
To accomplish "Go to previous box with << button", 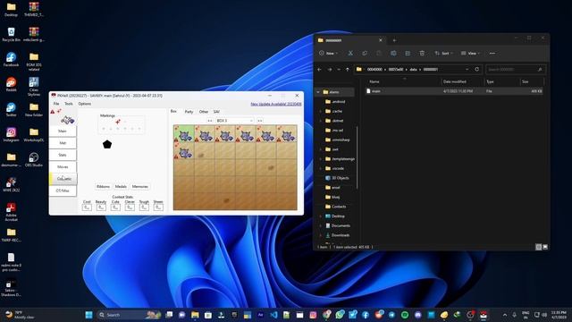I will click(210, 121).
